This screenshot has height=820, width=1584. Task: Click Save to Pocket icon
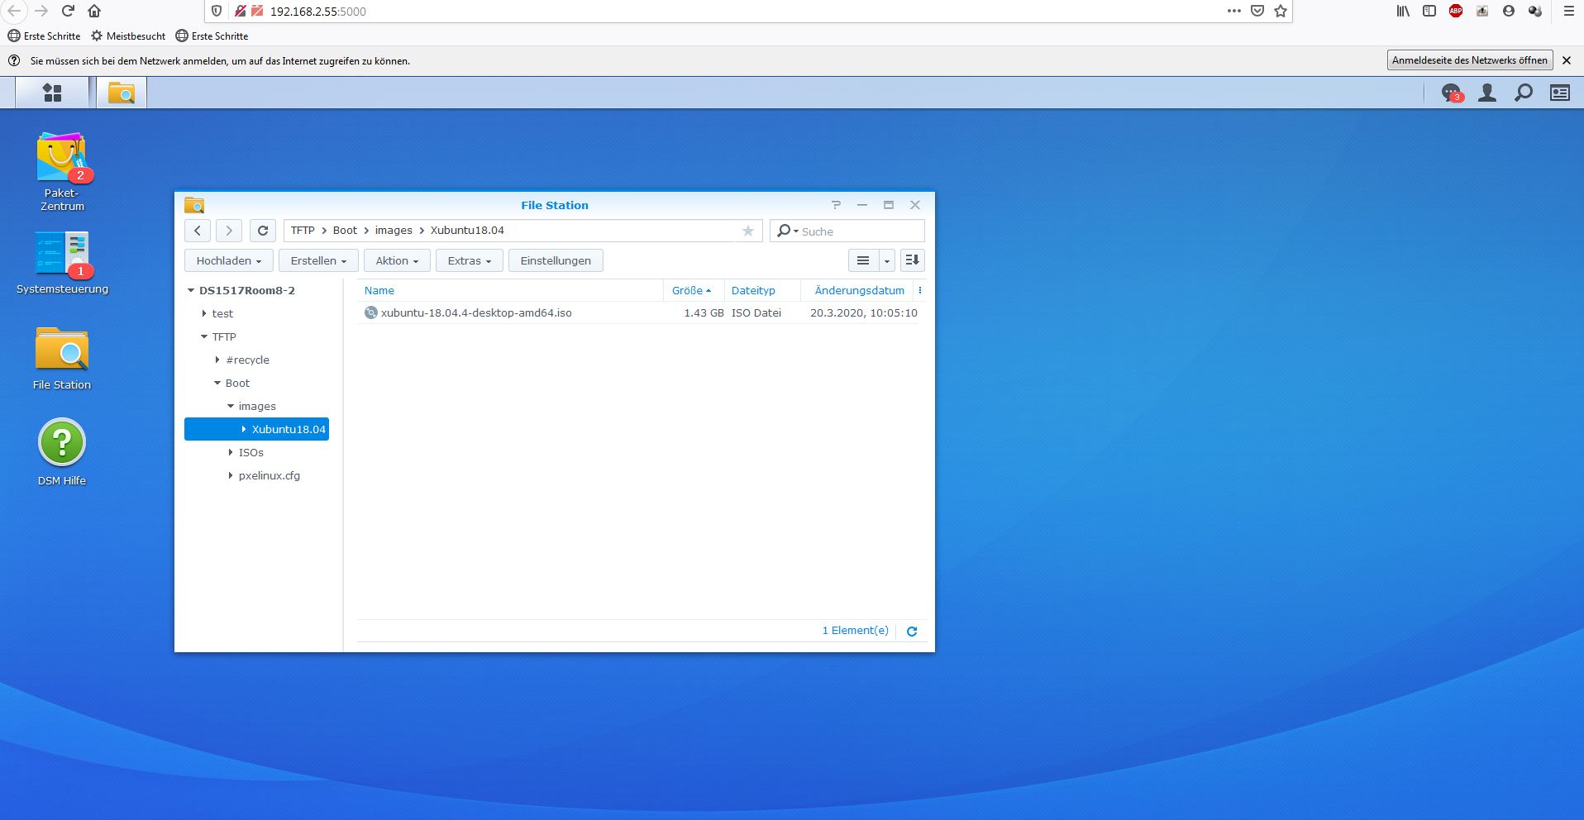point(1257,11)
